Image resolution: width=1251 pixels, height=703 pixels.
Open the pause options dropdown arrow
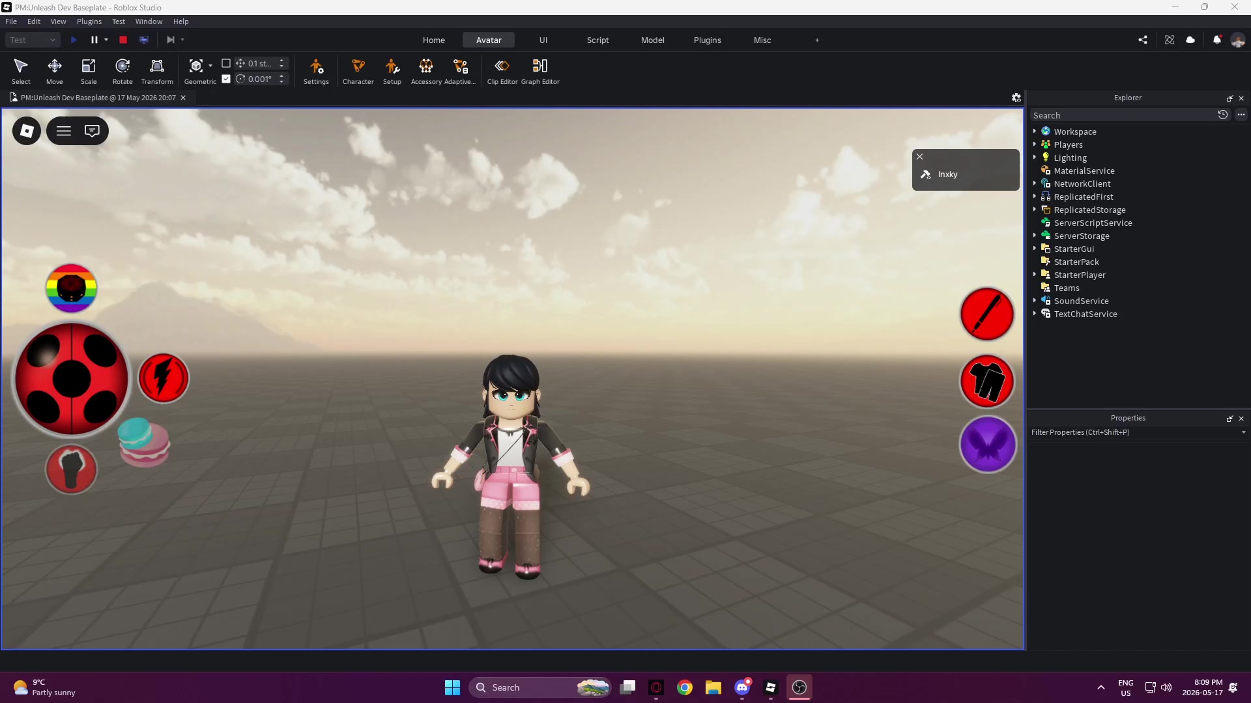(106, 40)
